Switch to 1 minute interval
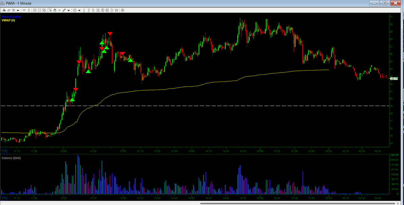The height and width of the screenshot is (205, 404). 84,10
